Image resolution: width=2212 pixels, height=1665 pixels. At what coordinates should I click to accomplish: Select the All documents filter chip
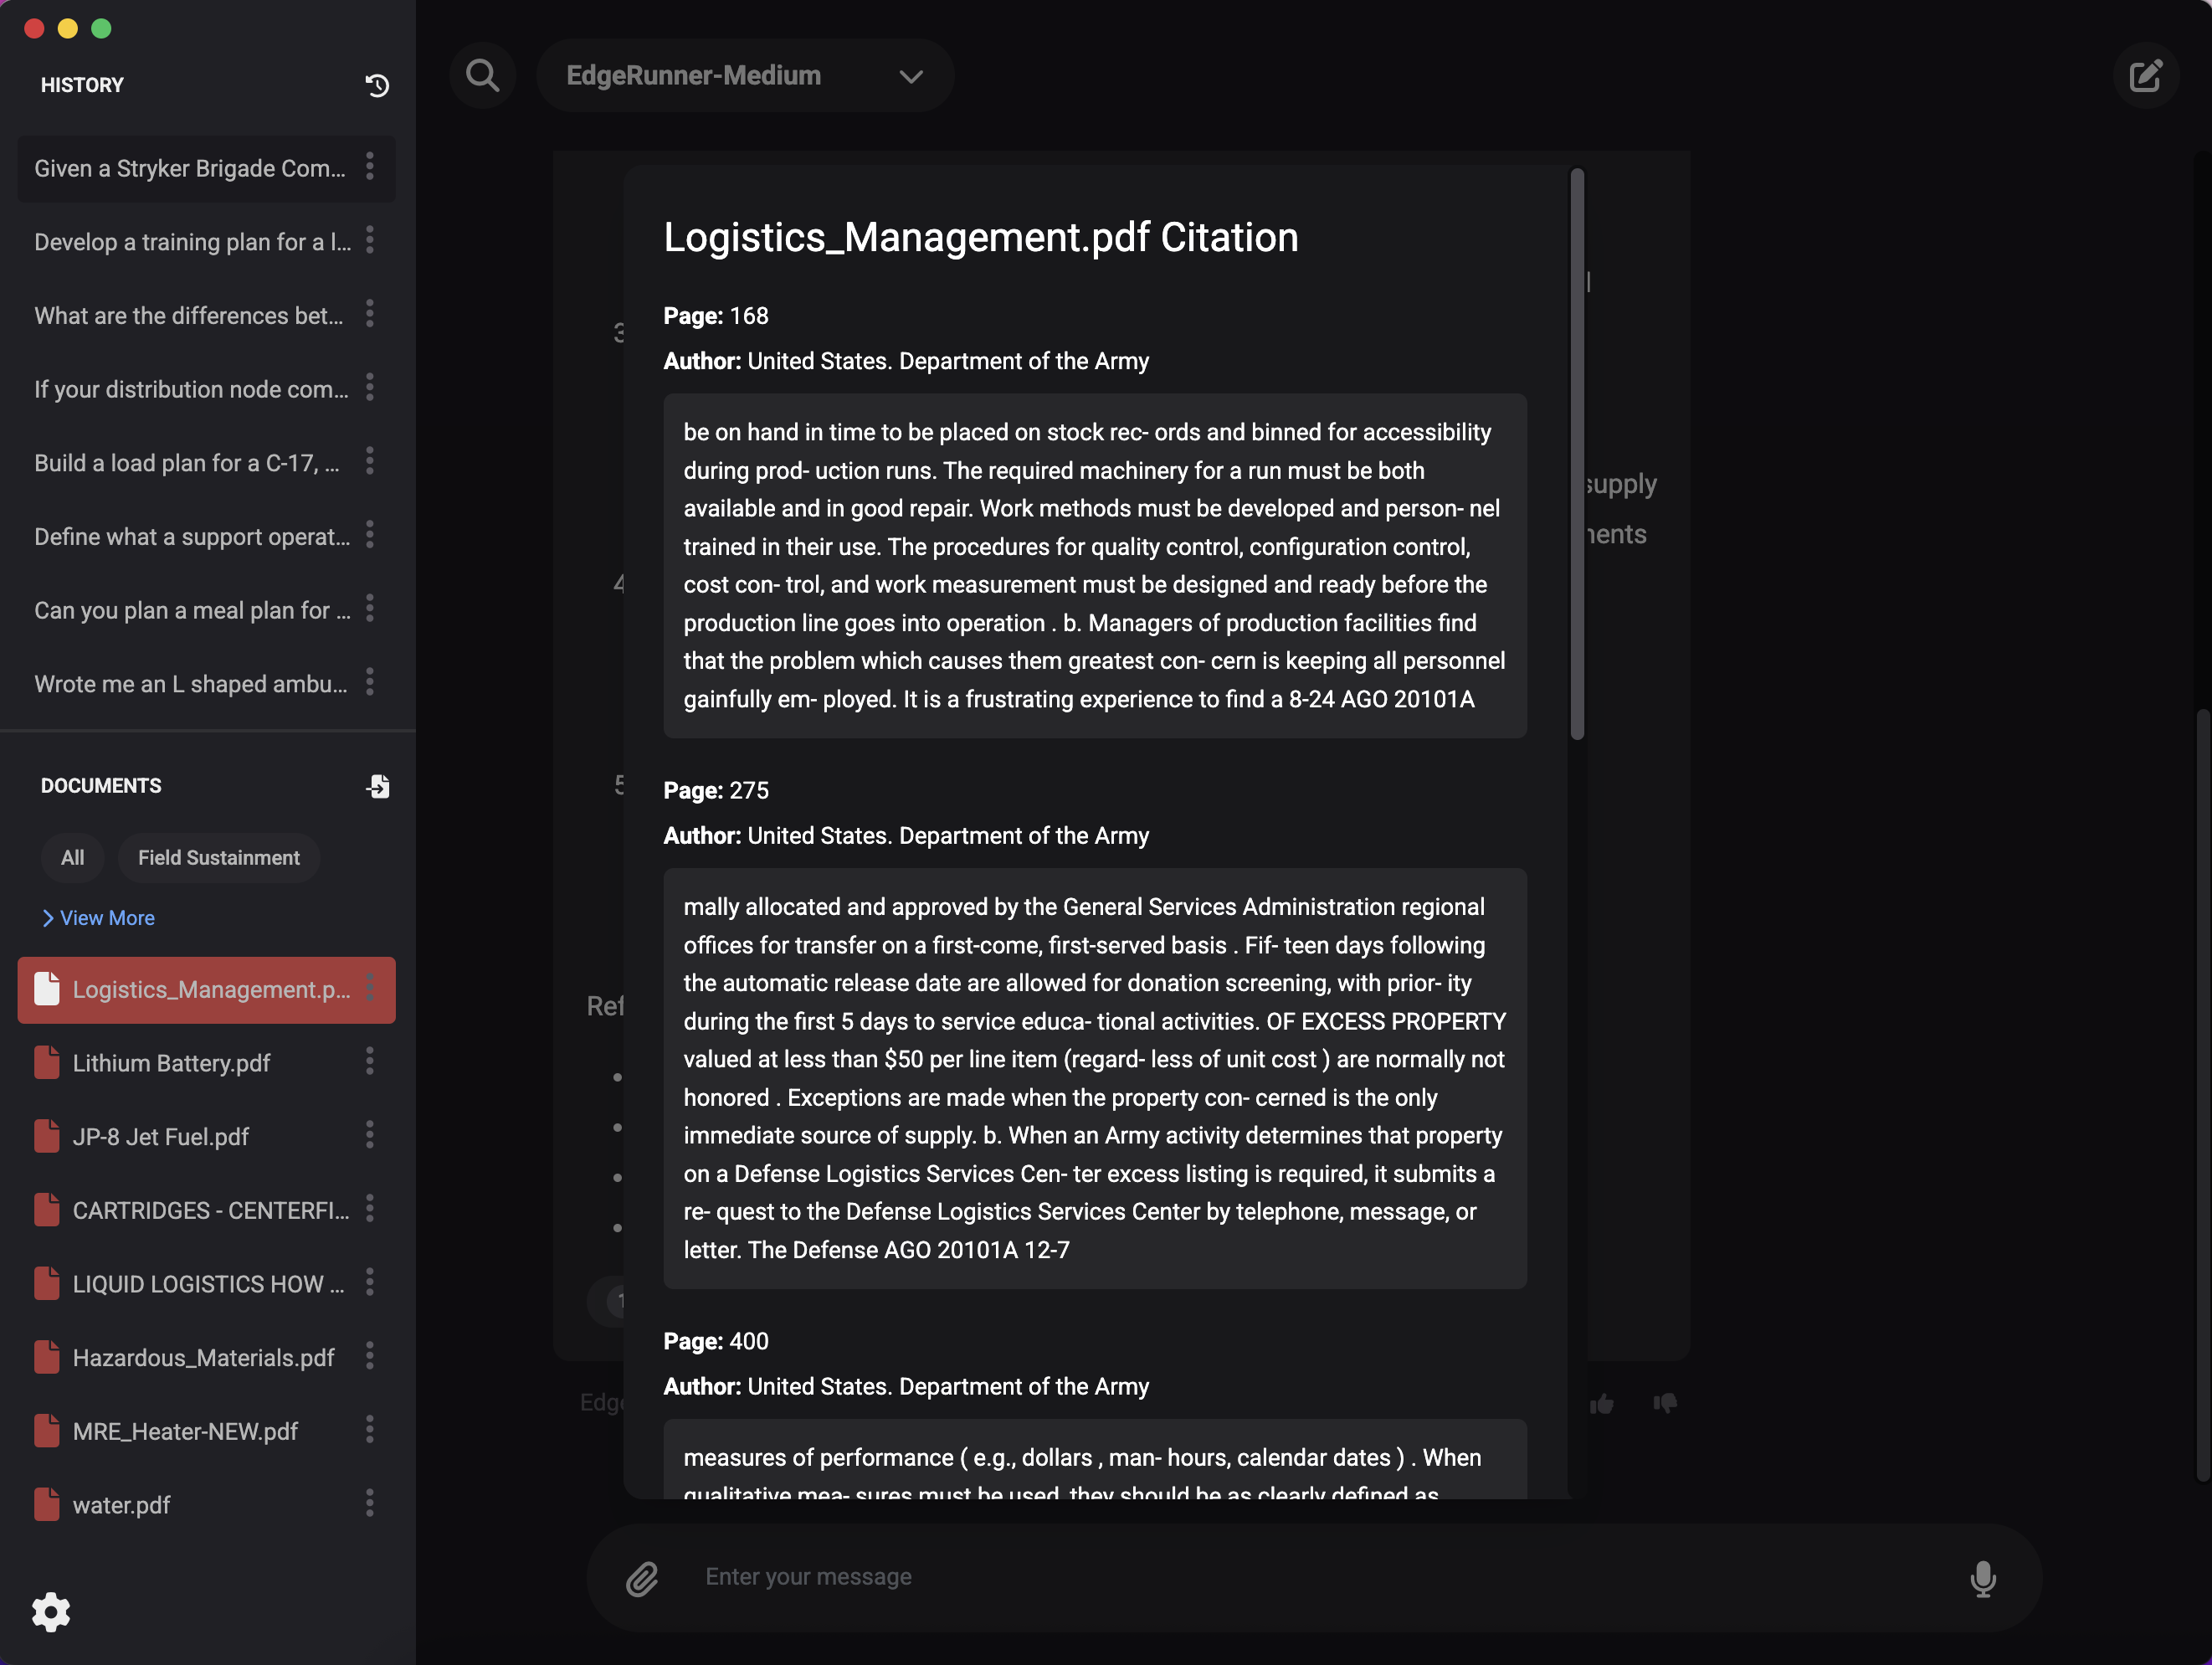click(x=72, y=858)
